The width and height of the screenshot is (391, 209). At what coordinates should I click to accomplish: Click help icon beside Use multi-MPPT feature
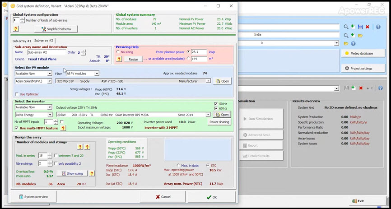tap(63, 128)
